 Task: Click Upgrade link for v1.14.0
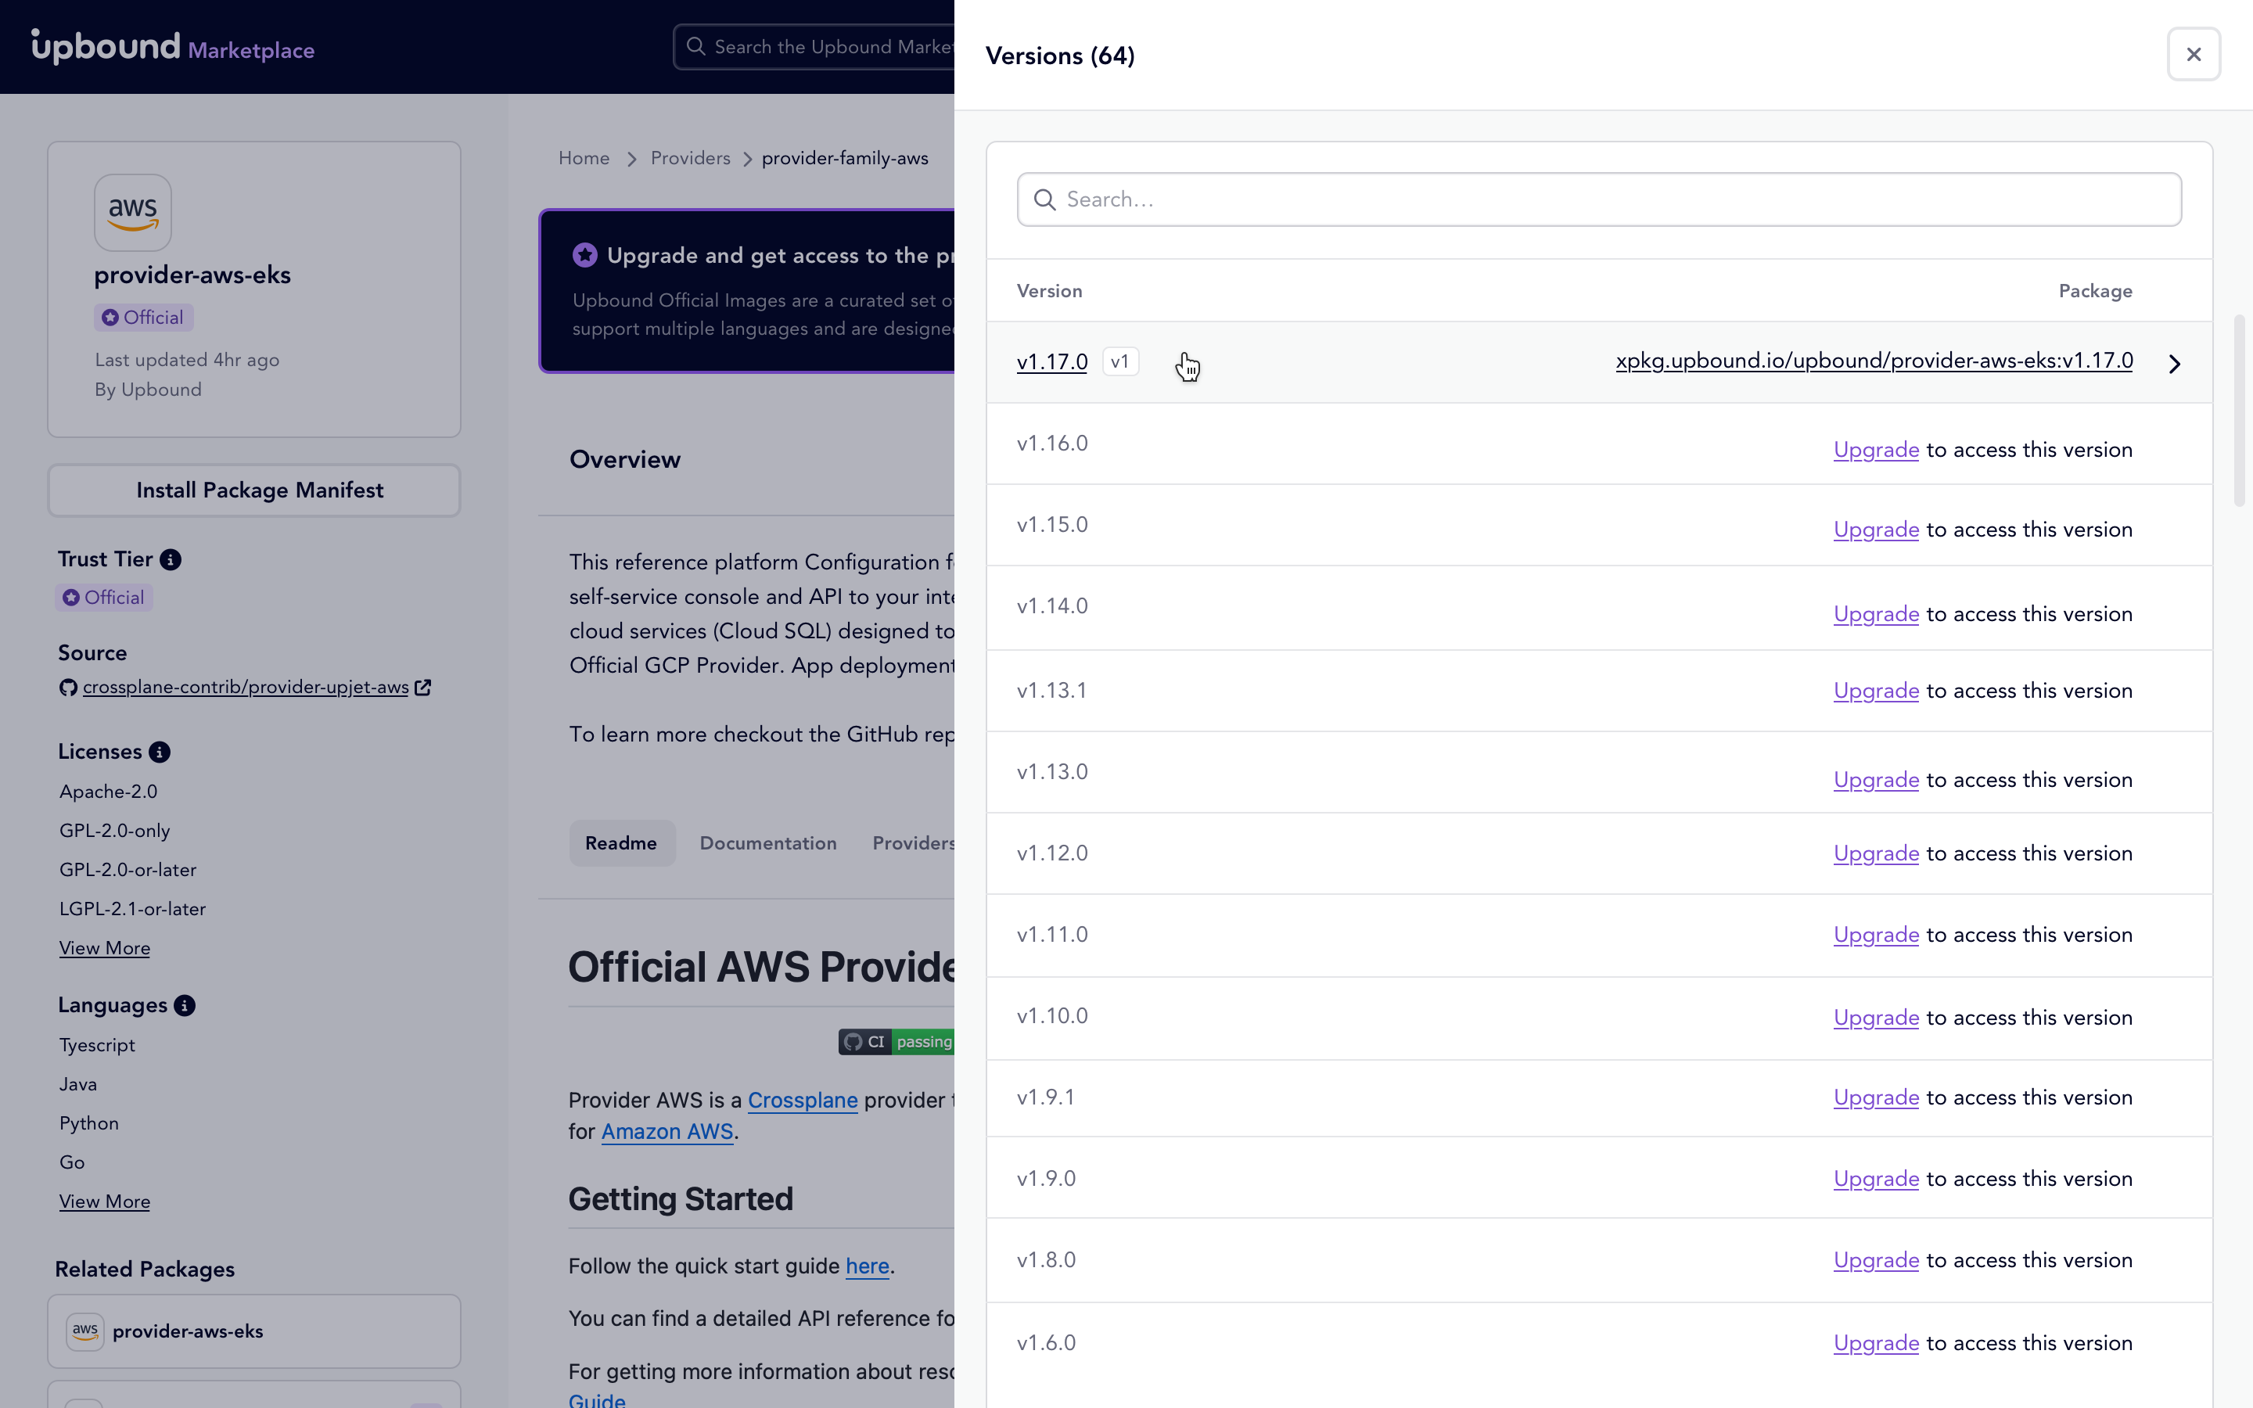coord(1875,615)
